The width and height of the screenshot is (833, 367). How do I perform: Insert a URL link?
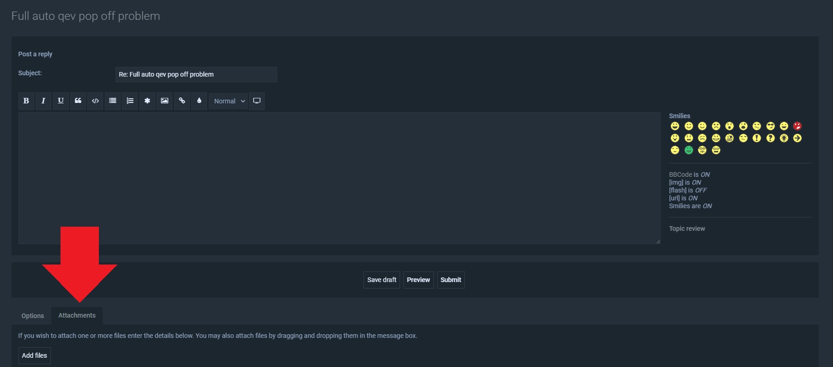tap(182, 101)
